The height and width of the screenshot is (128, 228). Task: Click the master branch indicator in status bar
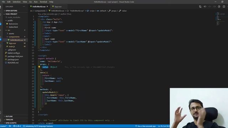point(3,126)
